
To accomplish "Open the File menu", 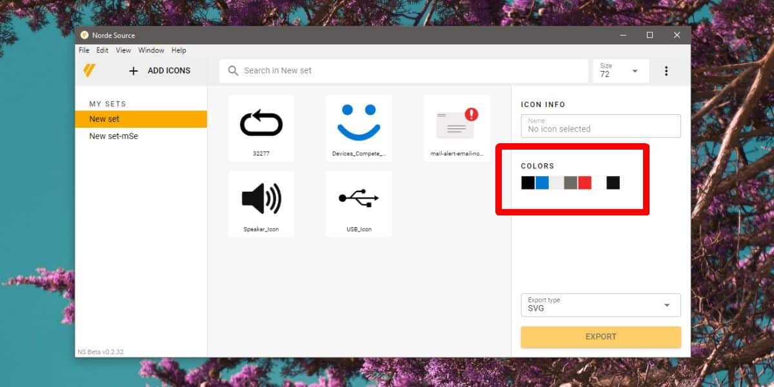I will [x=83, y=50].
